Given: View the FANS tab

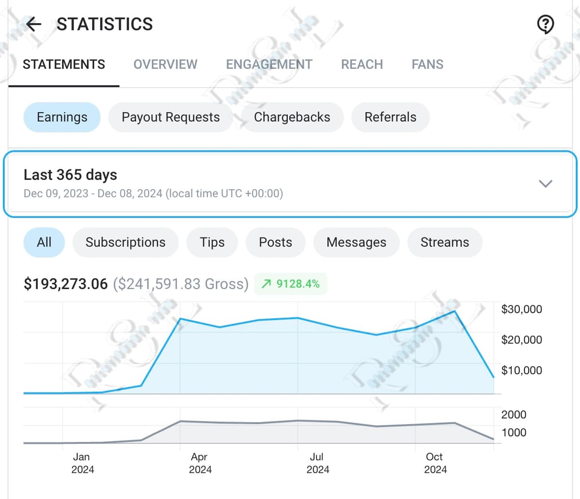Looking at the screenshot, I should [x=427, y=64].
